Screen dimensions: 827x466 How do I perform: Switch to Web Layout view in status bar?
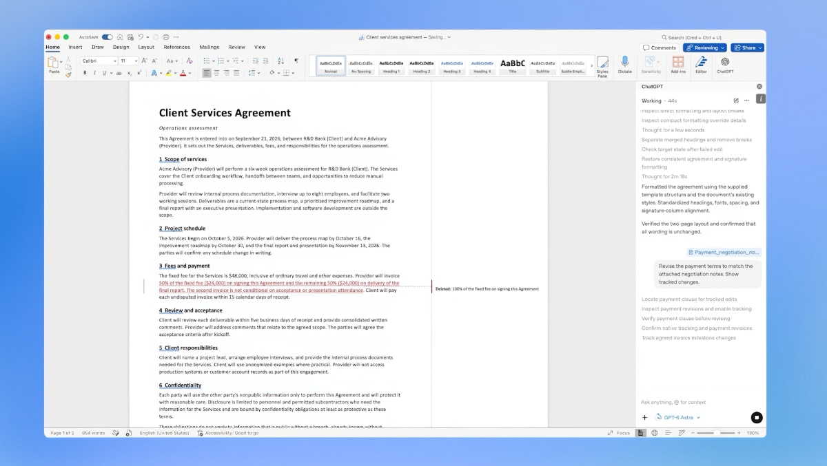pyautogui.click(x=654, y=433)
